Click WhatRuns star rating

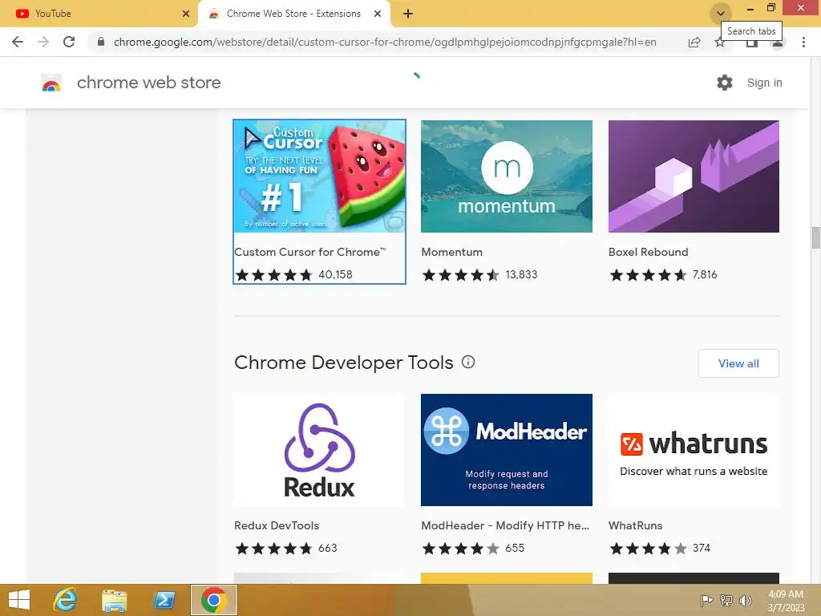click(648, 549)
